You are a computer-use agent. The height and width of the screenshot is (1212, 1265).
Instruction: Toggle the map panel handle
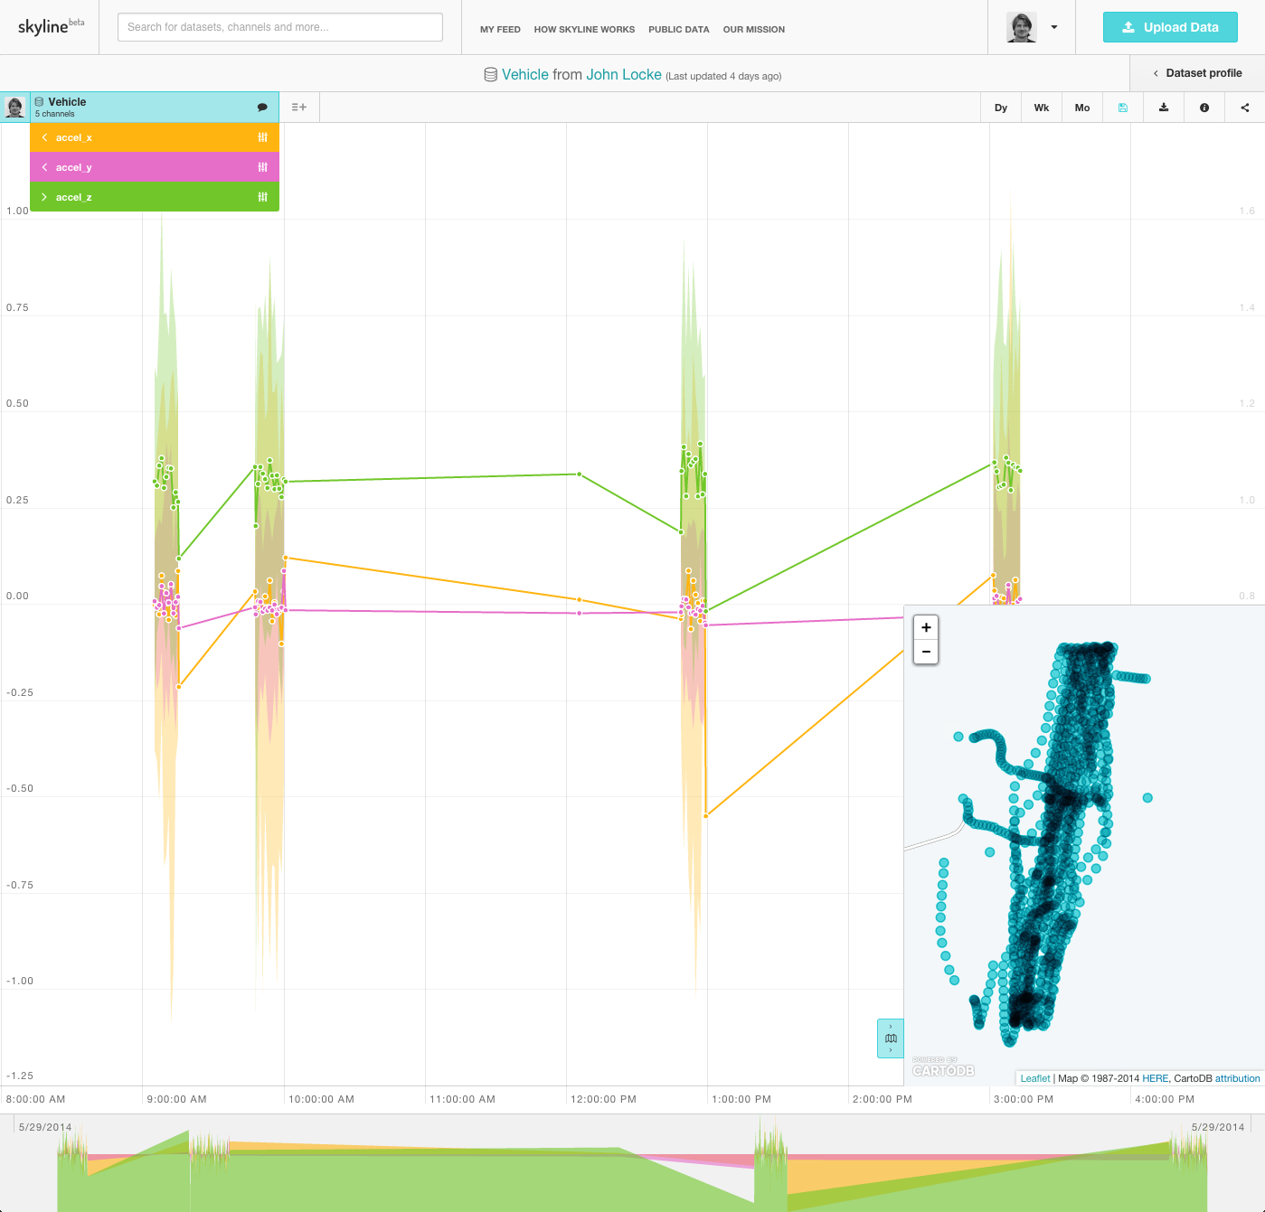click(x=891, y=1038)
